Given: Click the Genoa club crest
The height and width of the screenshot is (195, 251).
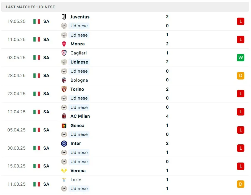Looking at the screenshot, I should tap(64, 125).
